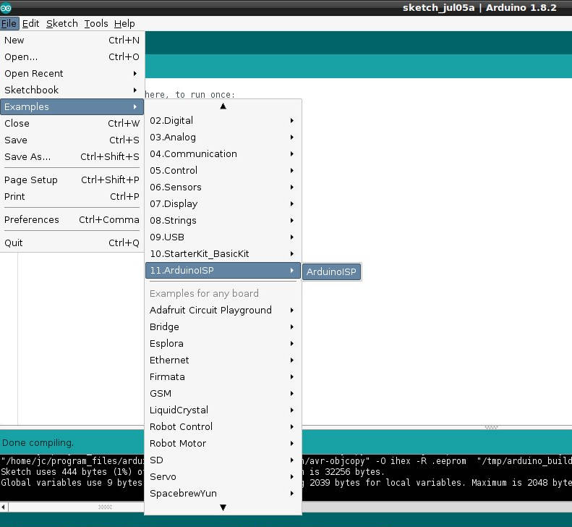
Task: Expand Robot Control examples
Action: click(x=223, y=427)
